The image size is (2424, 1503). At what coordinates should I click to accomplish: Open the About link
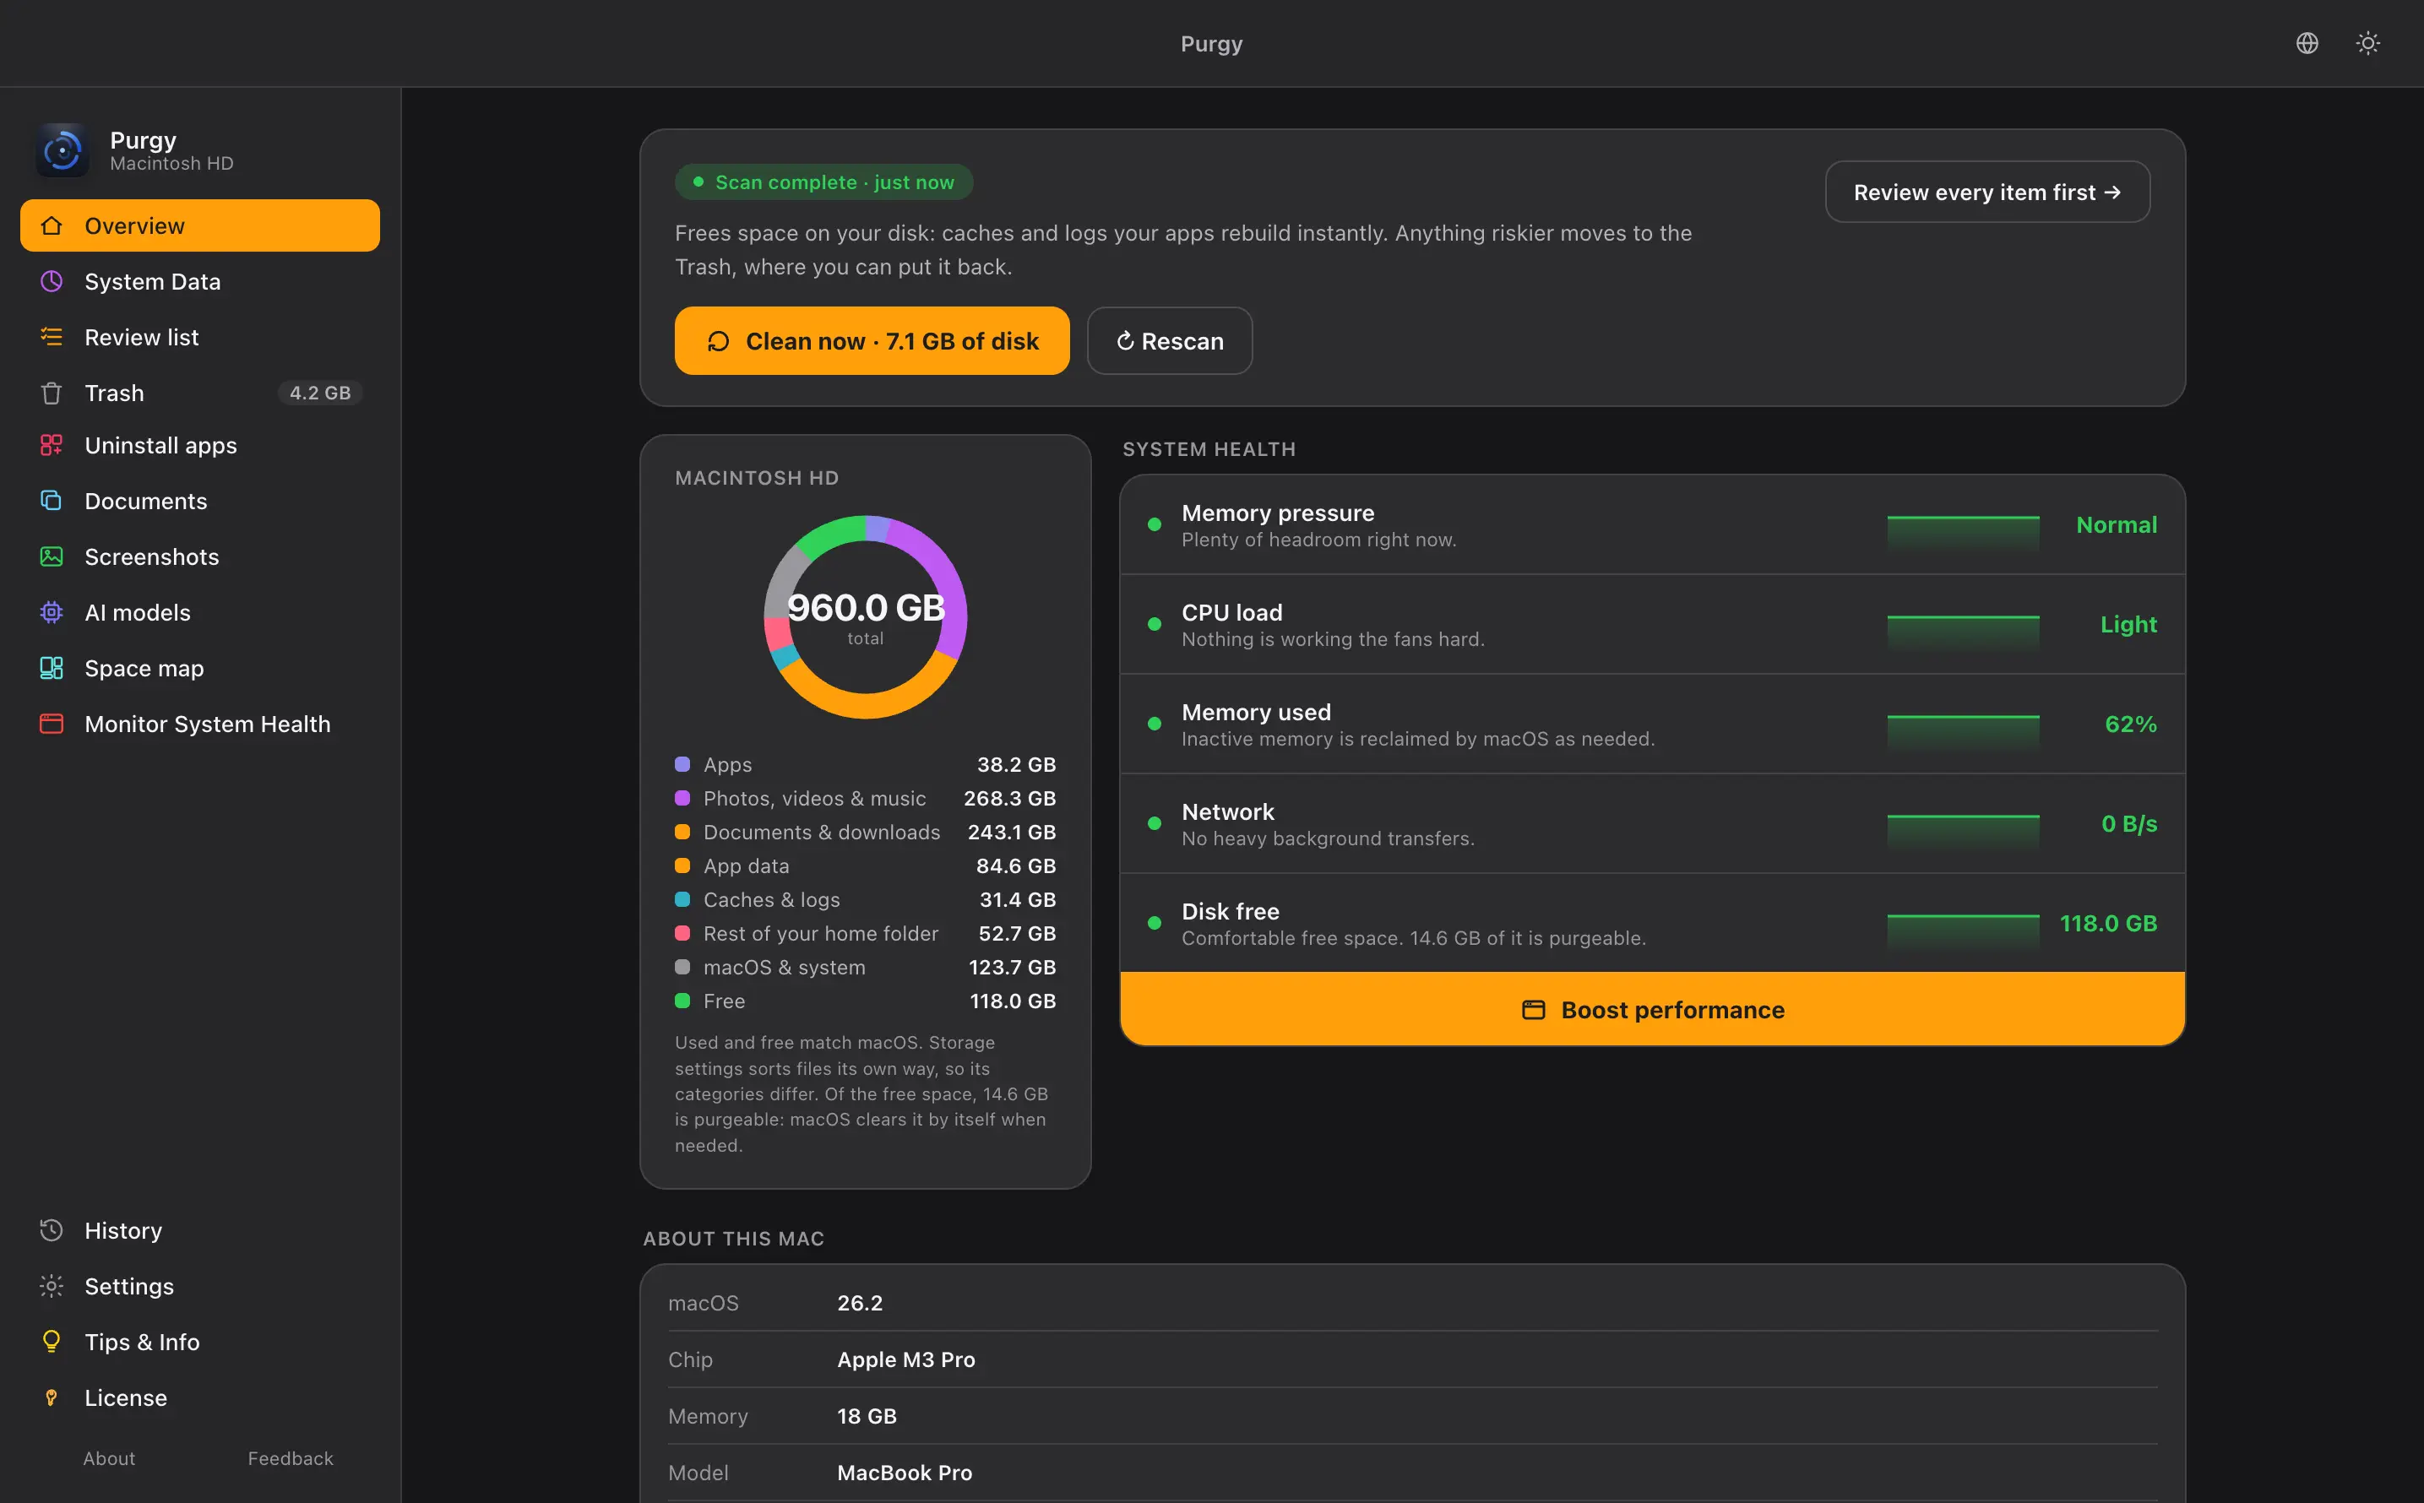pyautogui.click(x=108, y=1458)
